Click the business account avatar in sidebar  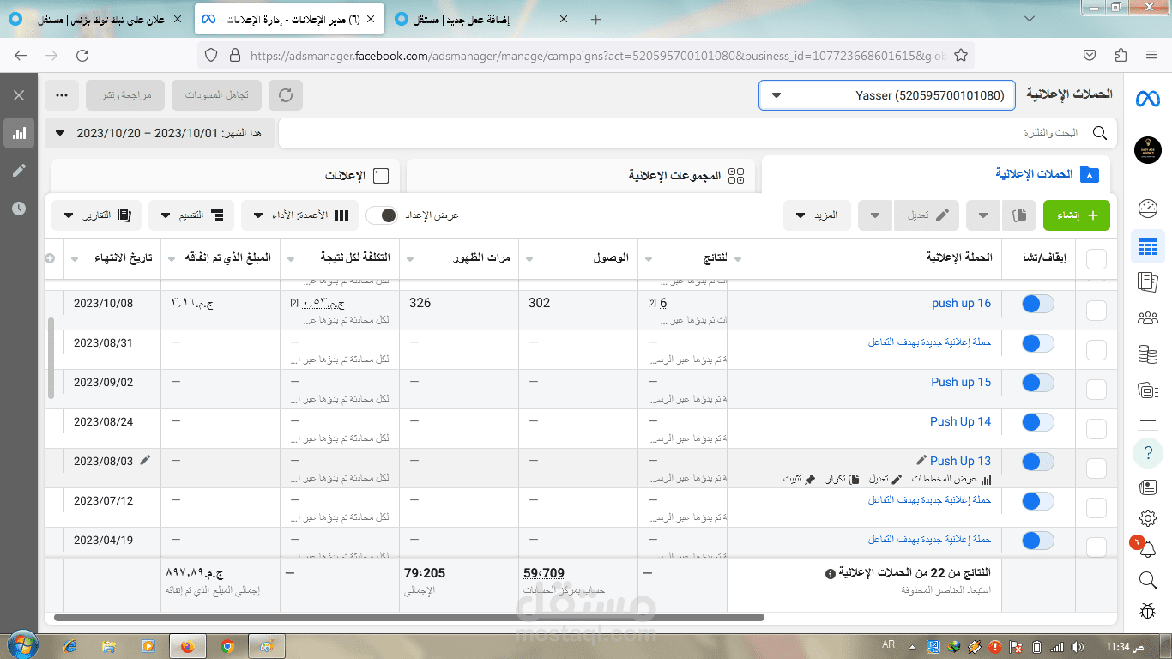(x=1147, y=150)
